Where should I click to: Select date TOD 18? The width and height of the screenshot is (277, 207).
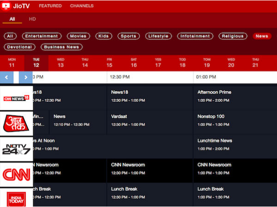point(182,63)
